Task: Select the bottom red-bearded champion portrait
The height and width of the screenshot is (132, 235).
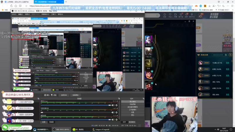Action: 149,86
